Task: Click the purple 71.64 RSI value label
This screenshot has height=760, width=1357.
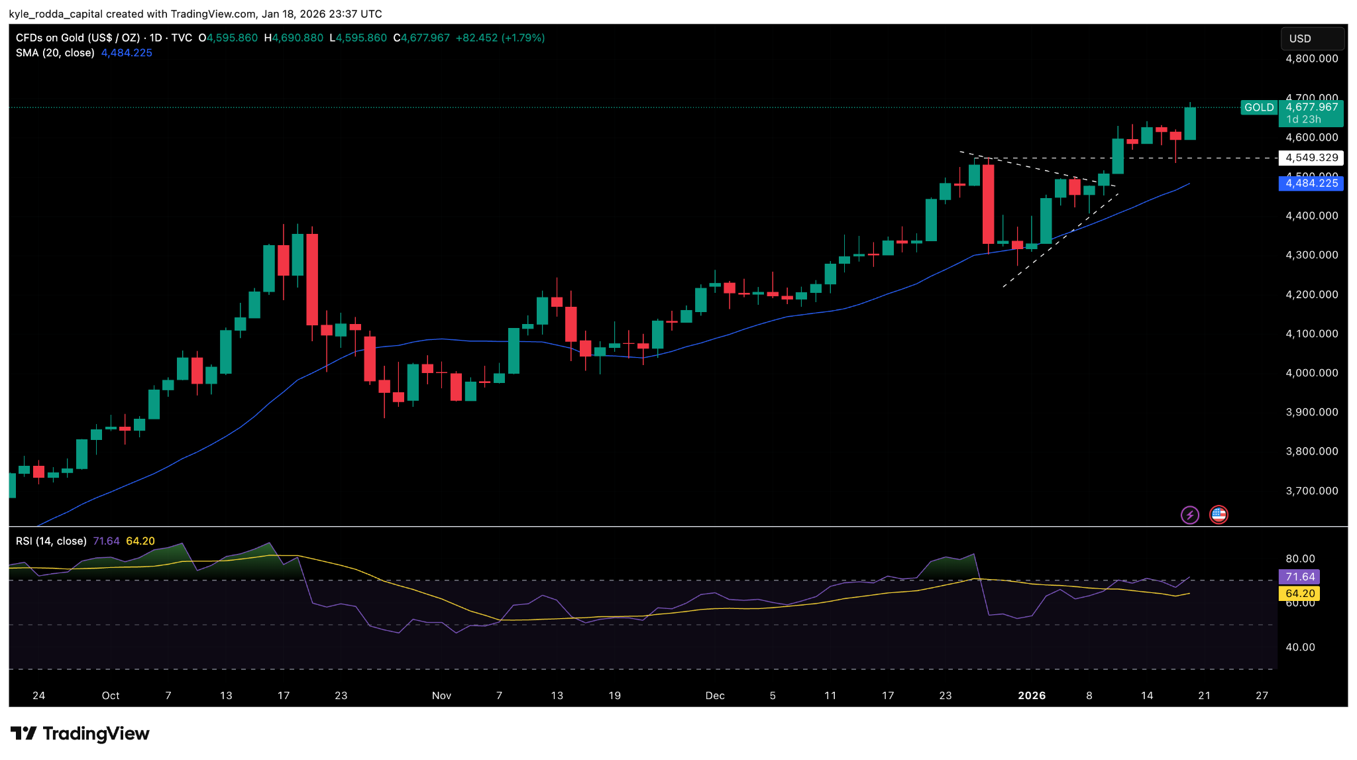Action: click(1299, 577)
